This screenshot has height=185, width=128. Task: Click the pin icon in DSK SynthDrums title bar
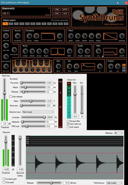coord(118,3)
